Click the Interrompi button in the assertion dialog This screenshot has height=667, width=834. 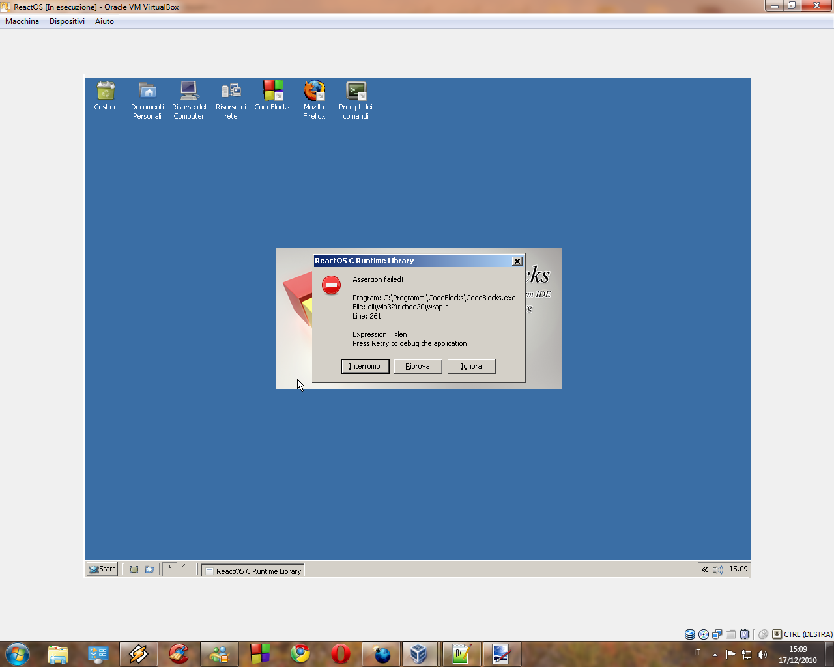click(366, 366)
